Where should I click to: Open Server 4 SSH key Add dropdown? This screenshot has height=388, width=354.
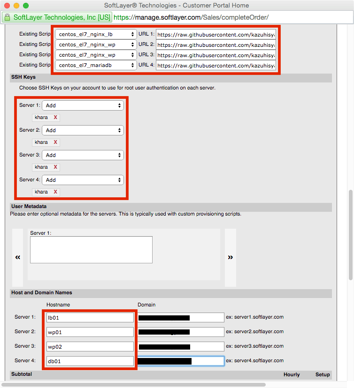(83, 180)
